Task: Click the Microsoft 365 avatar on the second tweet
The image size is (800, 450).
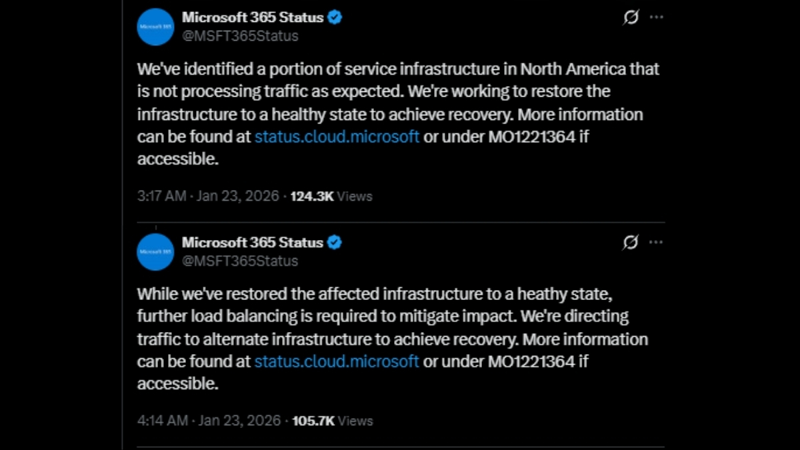Action: tap(155, 252)
